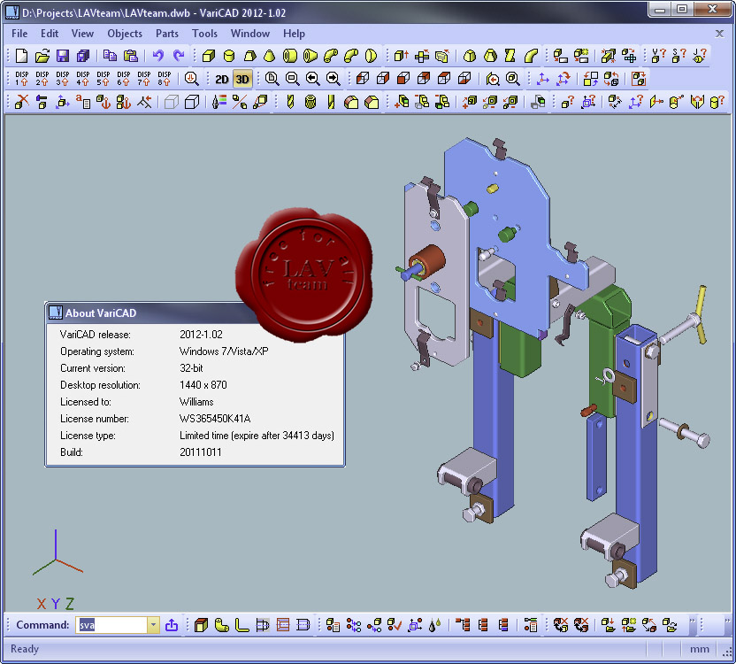Click the DISP 1 display icon

(x=21, y=79)
